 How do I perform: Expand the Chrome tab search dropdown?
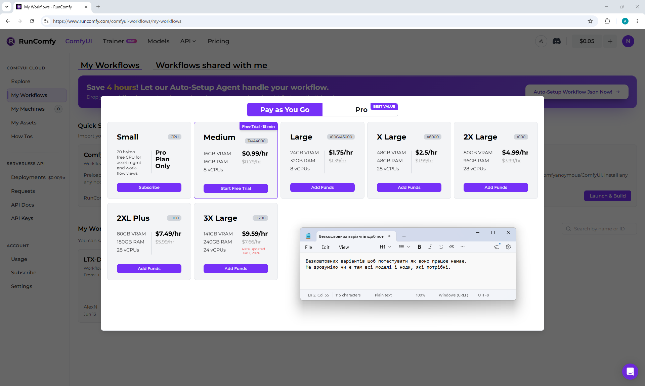click(6, 7)
